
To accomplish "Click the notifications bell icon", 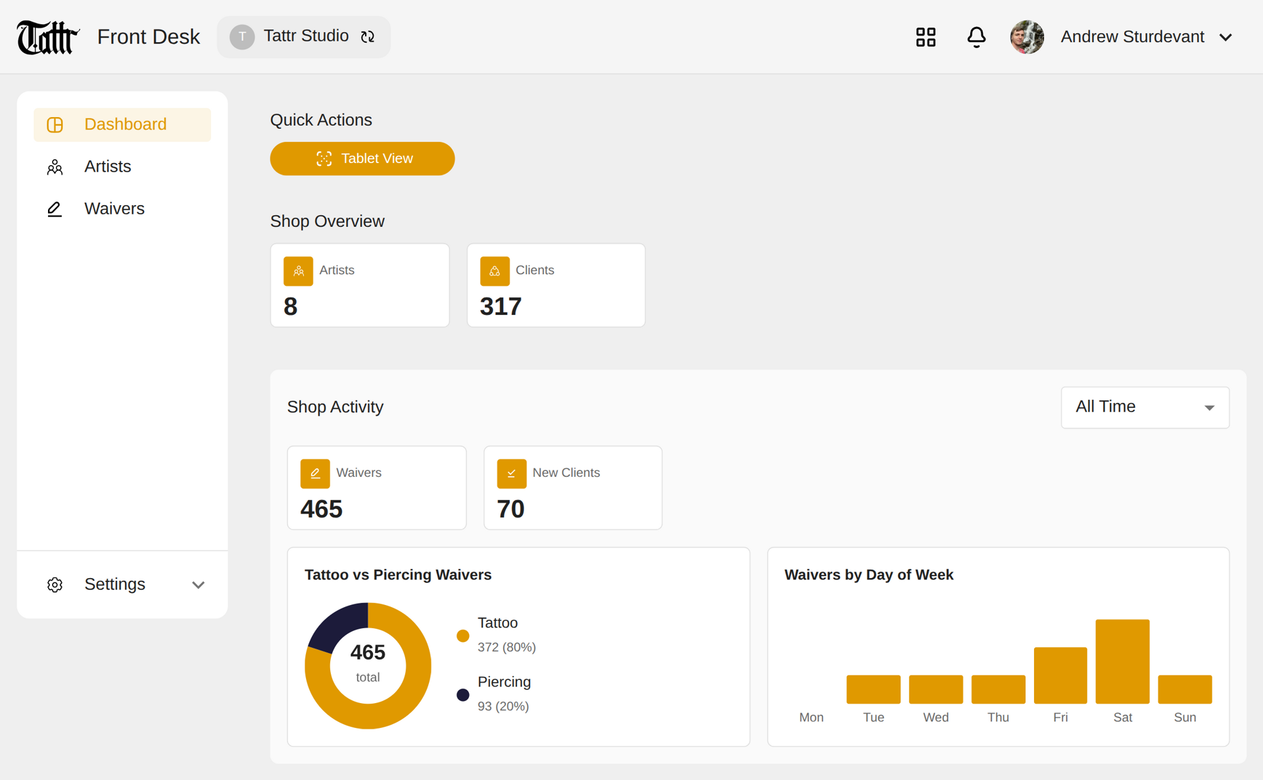I will [x=976, y=37].
